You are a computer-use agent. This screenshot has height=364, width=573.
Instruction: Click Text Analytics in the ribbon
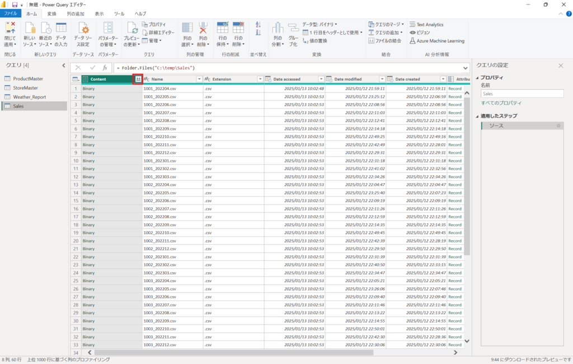tap(426, 25)
